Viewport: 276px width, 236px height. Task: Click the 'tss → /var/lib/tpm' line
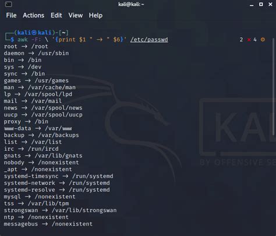point(36,203)
